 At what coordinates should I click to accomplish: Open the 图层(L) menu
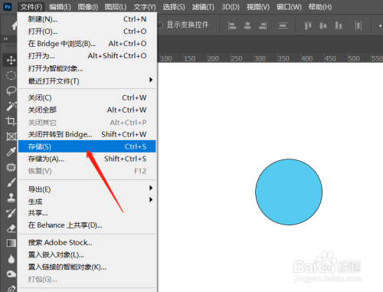pos(116,7)
